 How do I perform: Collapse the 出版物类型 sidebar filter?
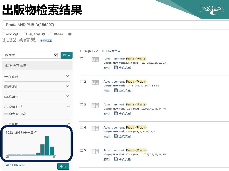click(x=69, y=106)
